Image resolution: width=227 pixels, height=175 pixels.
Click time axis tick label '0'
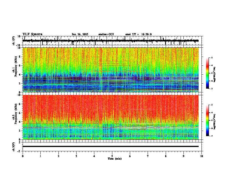pyautogui.click(x=23, y=156)
